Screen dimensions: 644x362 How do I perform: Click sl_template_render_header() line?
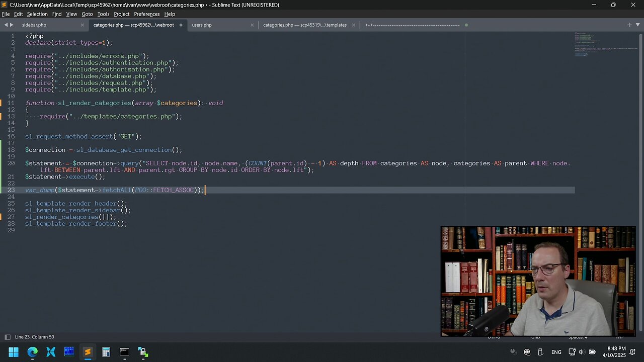[x=76, y=204]
